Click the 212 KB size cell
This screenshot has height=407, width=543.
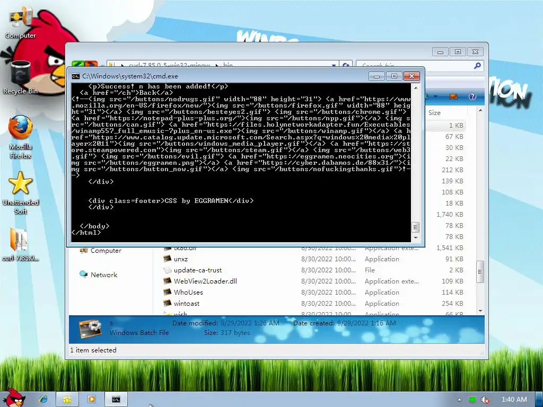click(452, 170)
